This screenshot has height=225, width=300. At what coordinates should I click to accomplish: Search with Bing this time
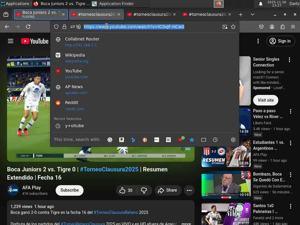(133, 140)
